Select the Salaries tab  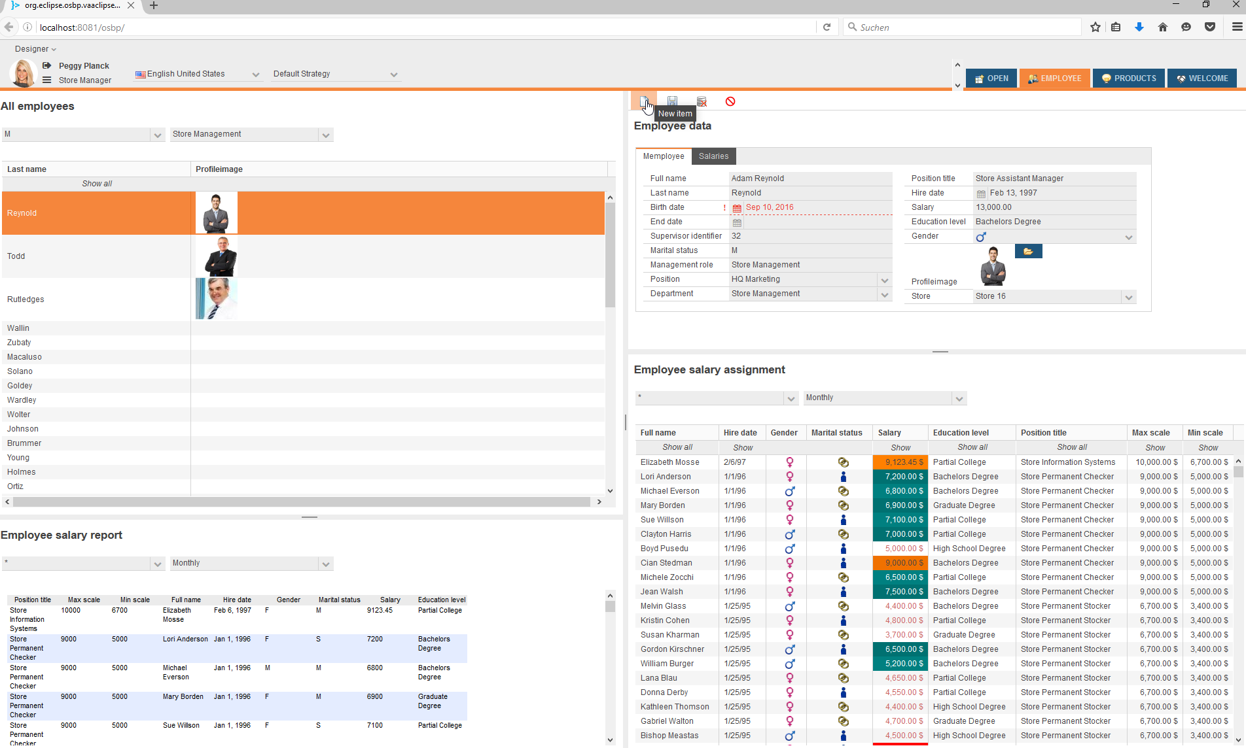click(x=713, y=156)
